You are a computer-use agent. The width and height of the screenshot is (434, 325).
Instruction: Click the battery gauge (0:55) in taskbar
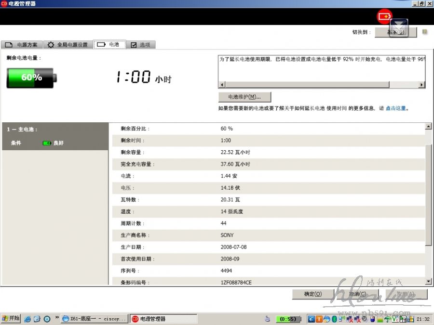click(x=288, y=319)
